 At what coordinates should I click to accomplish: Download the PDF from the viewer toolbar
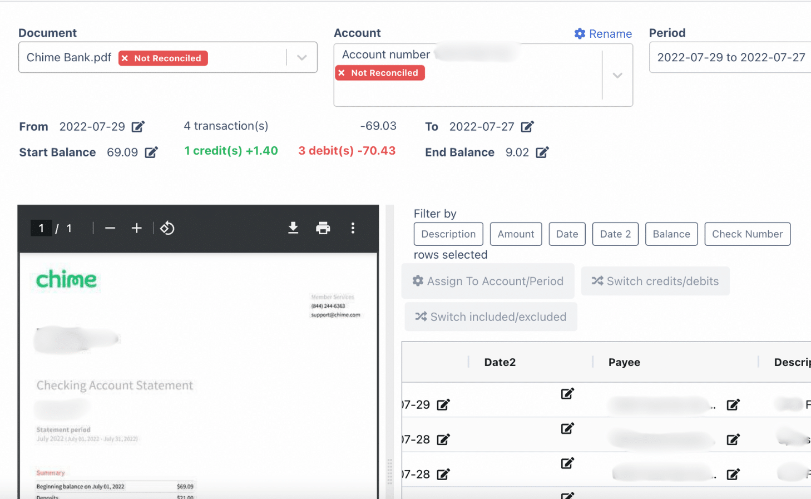point(293,228)
